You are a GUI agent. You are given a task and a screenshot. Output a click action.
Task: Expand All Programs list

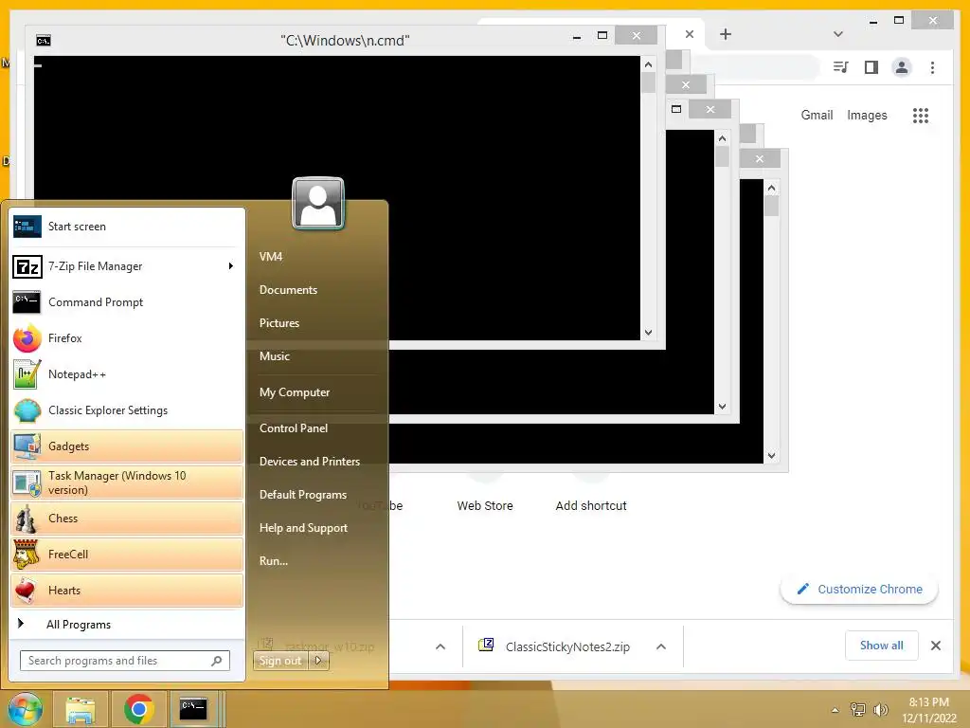(x=127, y=624)
